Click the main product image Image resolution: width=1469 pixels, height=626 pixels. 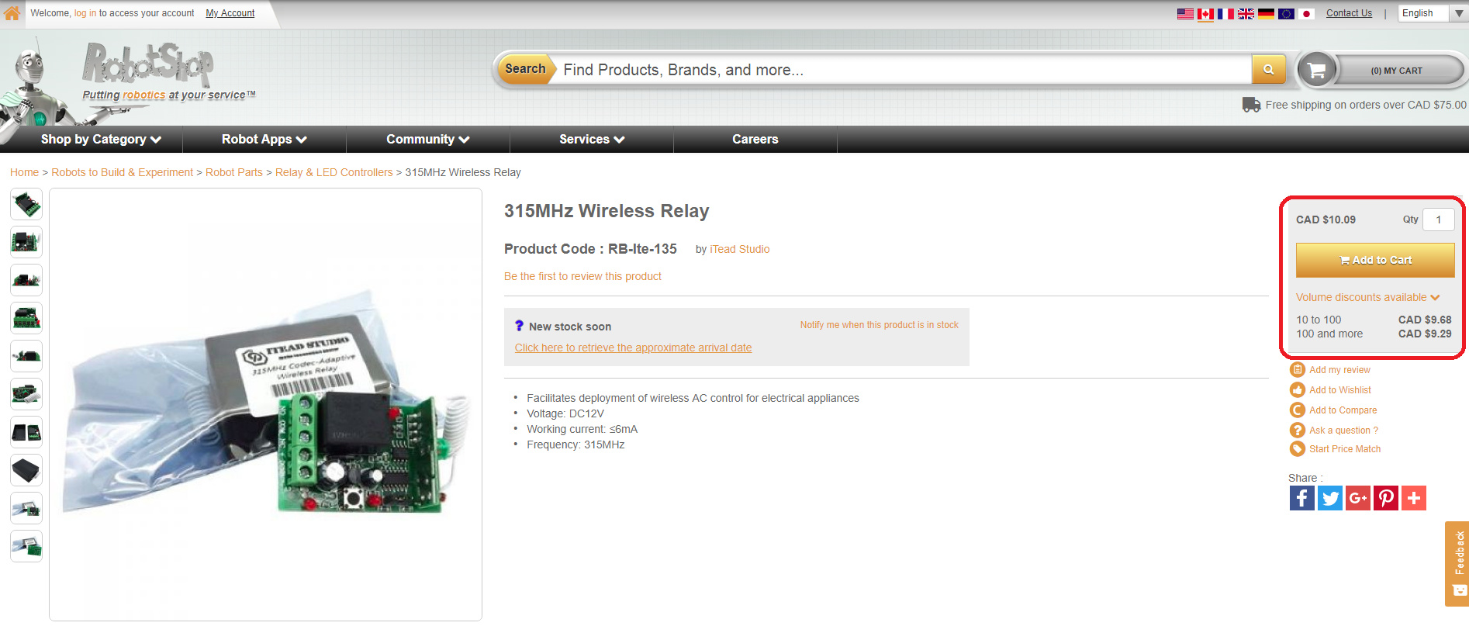coord(265,404)
